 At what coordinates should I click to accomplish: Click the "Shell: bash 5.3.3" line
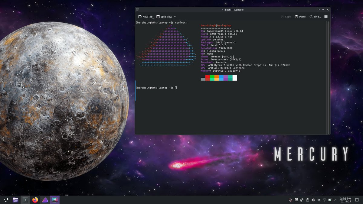[214, 45]
